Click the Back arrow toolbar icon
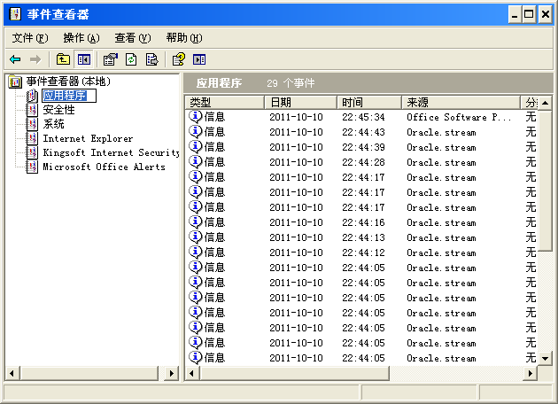The image size is (558, 404). [15, 59]
